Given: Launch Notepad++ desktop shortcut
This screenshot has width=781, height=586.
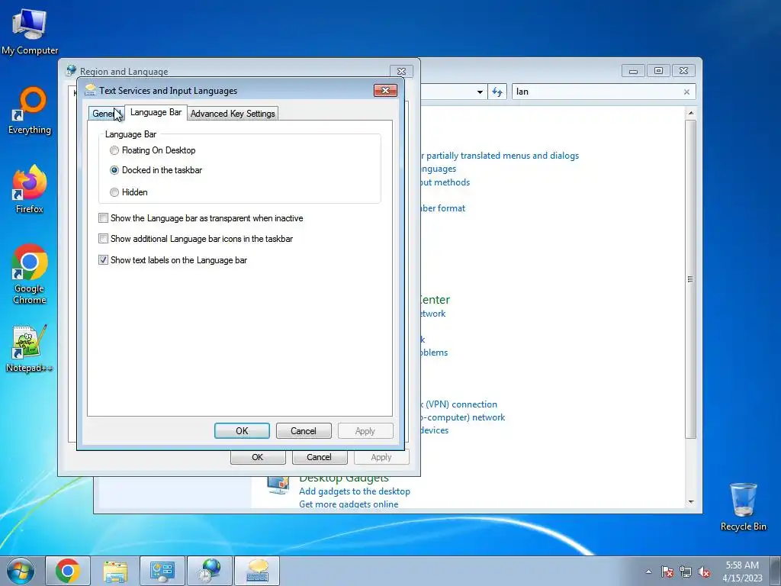Looking at the screenshot, I should tap(30, 349).
